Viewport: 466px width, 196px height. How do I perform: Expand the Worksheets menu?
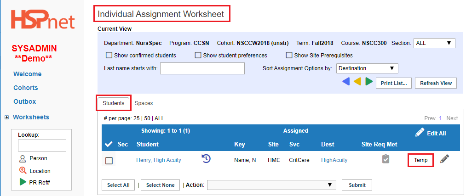coord(6,118)
